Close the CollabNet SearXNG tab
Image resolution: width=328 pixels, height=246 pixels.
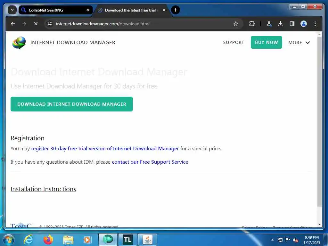click(88, 10)
